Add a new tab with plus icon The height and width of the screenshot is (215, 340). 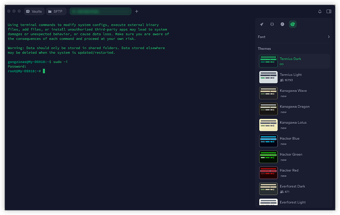[136, 11]
